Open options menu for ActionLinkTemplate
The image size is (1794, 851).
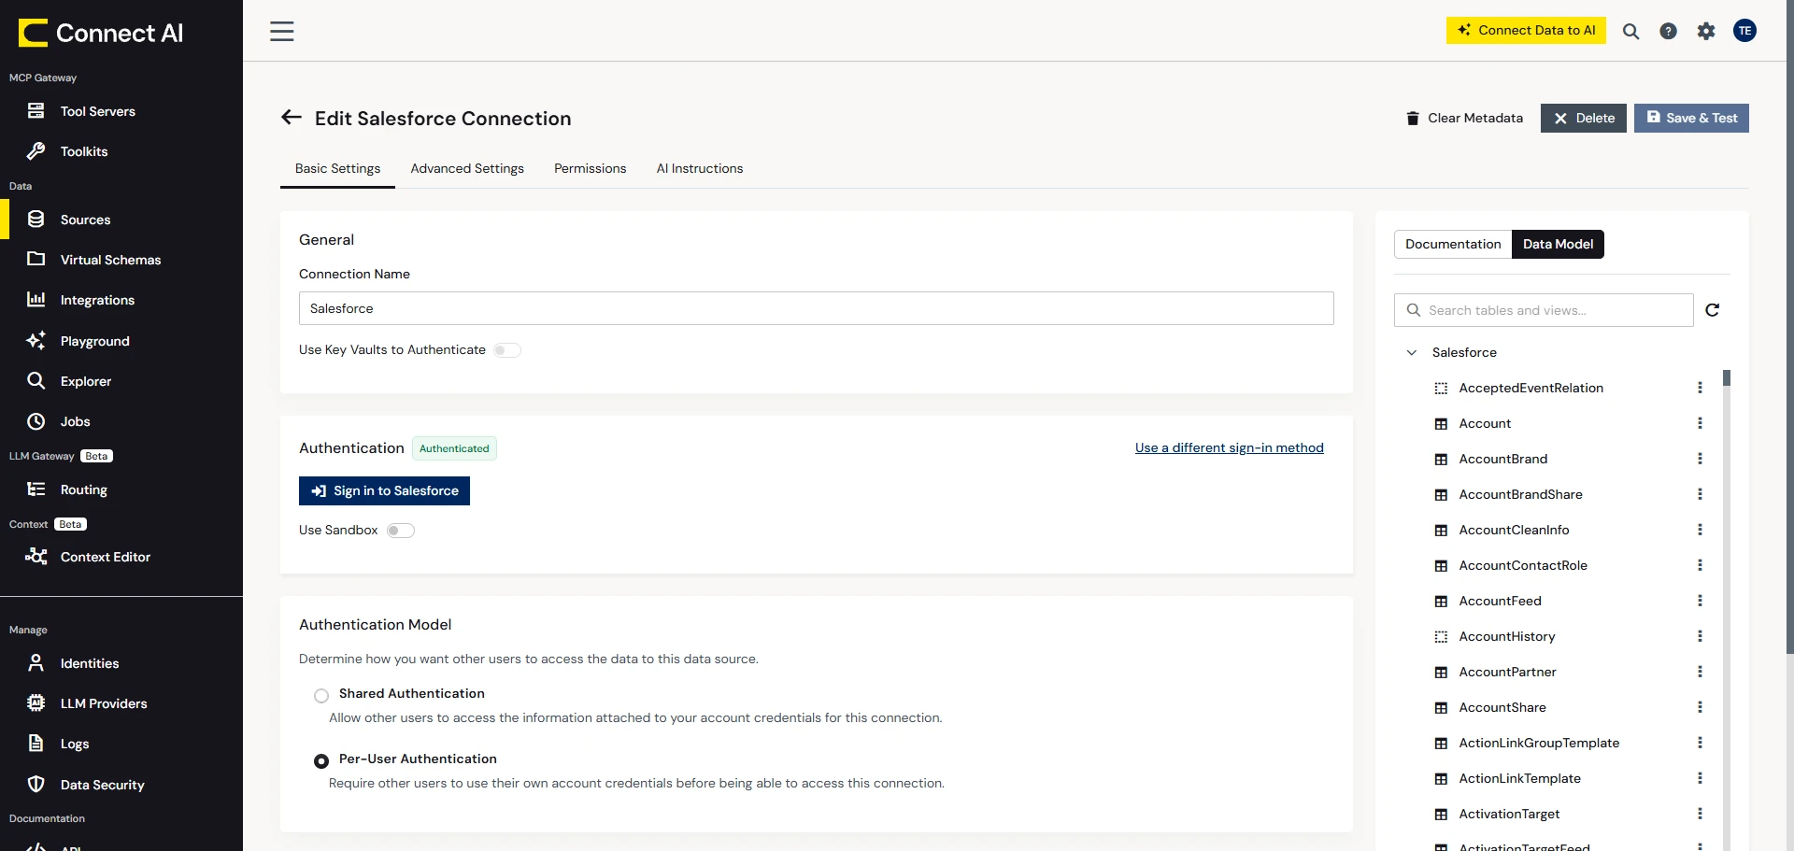tap(1700, 778)
